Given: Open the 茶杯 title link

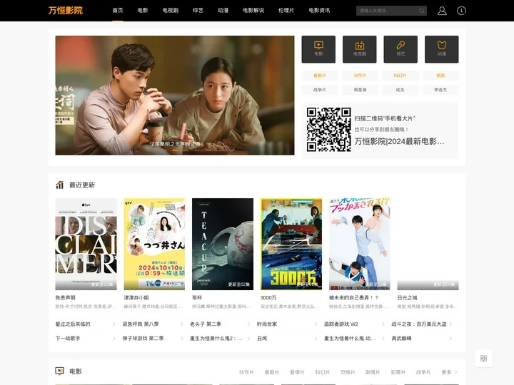Looking at the screenshot, I should pyautogui.click(x=197, y=297).
